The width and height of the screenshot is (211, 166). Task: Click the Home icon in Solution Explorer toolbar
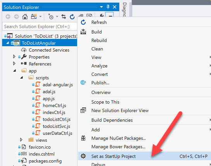pyautogui.click(x=25, y=17)
